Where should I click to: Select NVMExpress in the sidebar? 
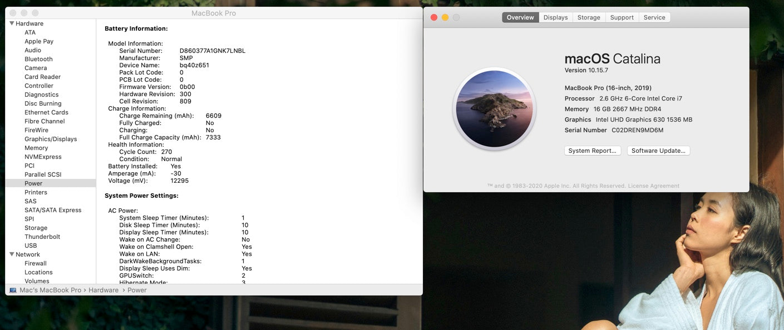[43, 157]
